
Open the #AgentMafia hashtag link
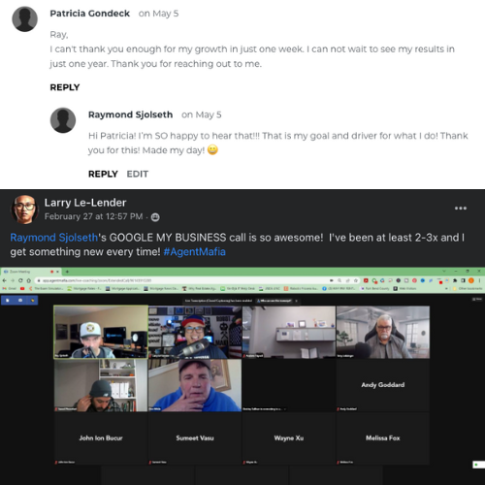(x=194, y=252)
